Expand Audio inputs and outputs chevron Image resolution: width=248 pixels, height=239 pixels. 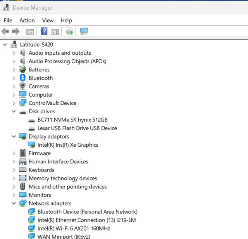click(14, 53)
